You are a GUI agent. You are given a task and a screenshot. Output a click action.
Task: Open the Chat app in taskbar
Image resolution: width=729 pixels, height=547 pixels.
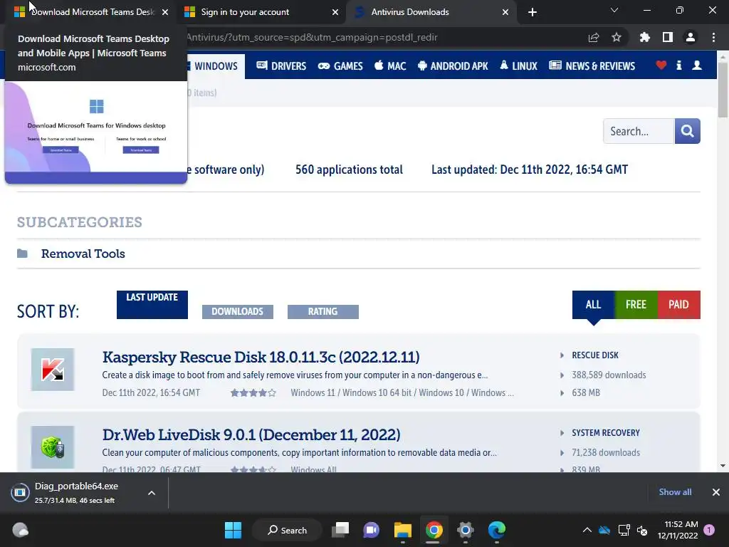pyautogui.click(x=371, y=530)
